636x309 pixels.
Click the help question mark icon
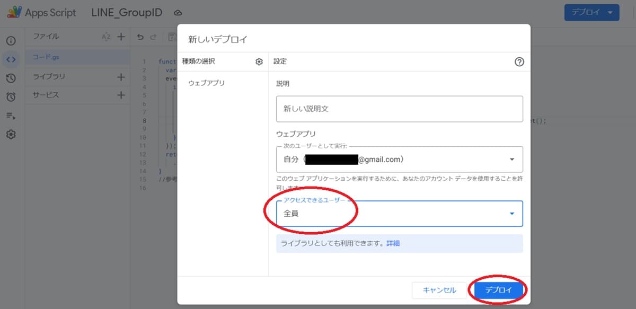pyautogui.click(x=519, y=61)
